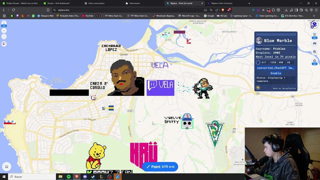Open the Brave Leo AI sparkle icon
This screenshot has height=180, width=320.
[306, 10]
